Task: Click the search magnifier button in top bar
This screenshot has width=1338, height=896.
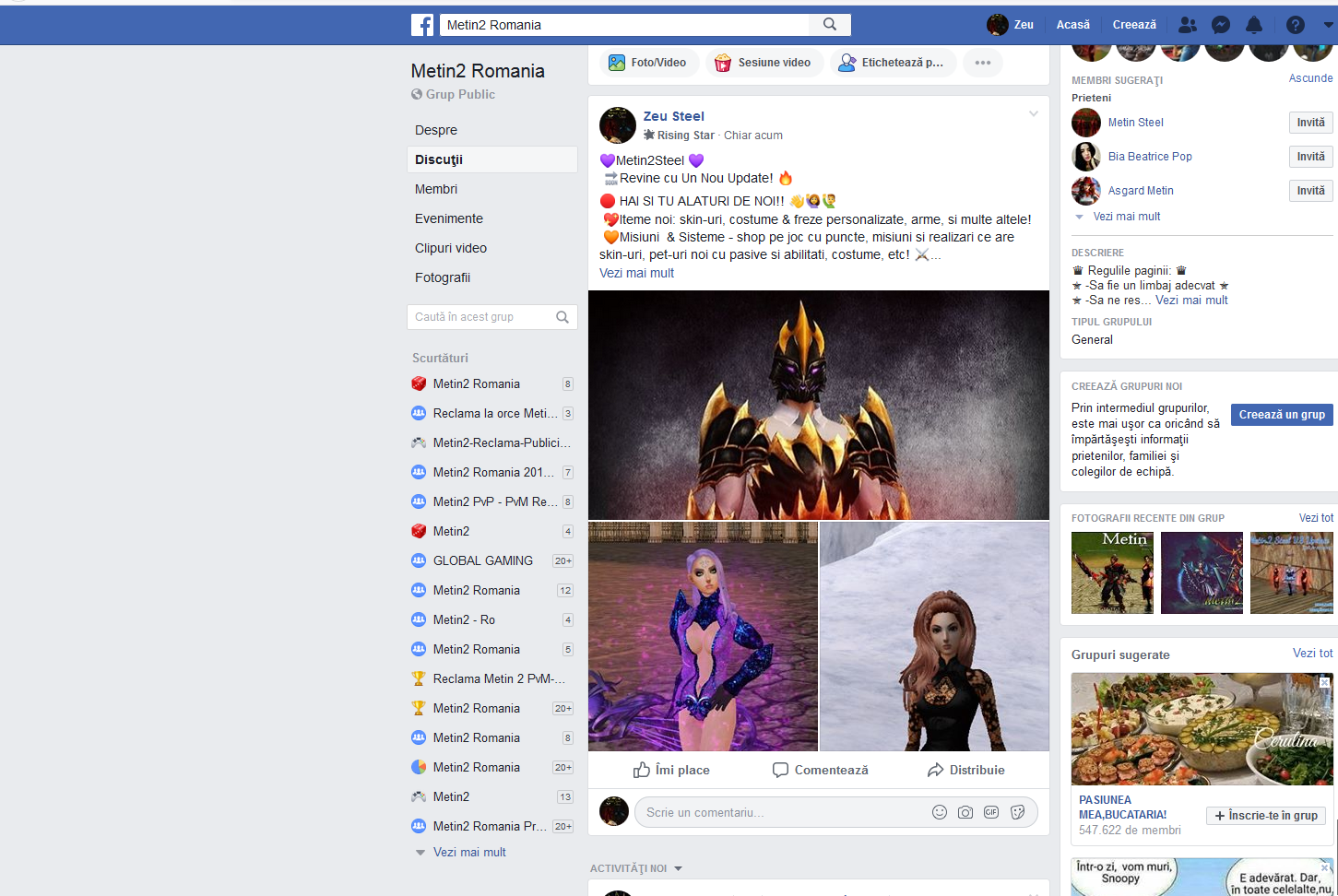Action: coord(830,25)
